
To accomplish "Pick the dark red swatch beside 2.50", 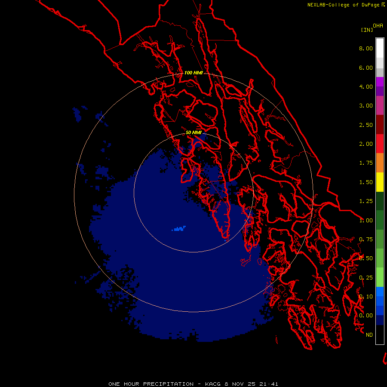I will point(380,125).
